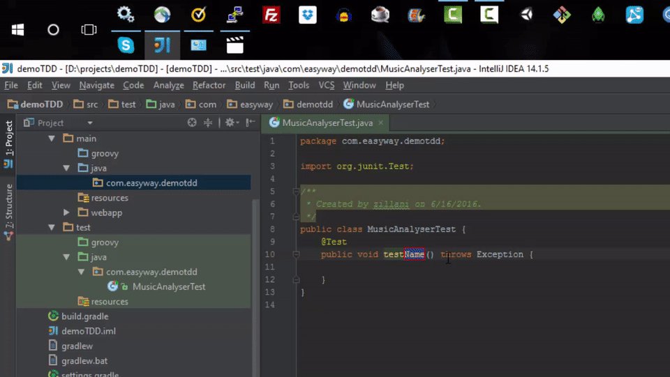Open the VCS menu
Viewport: 670px width, 377px height.
point(327,85)
